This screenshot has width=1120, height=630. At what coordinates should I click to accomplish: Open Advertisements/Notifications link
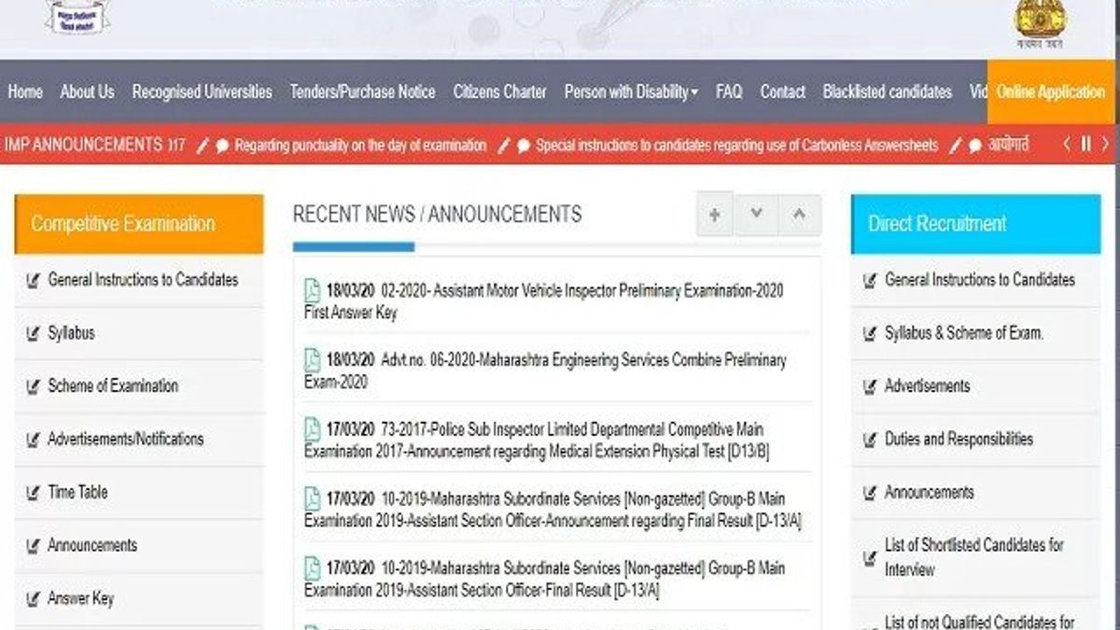point(125,439)
